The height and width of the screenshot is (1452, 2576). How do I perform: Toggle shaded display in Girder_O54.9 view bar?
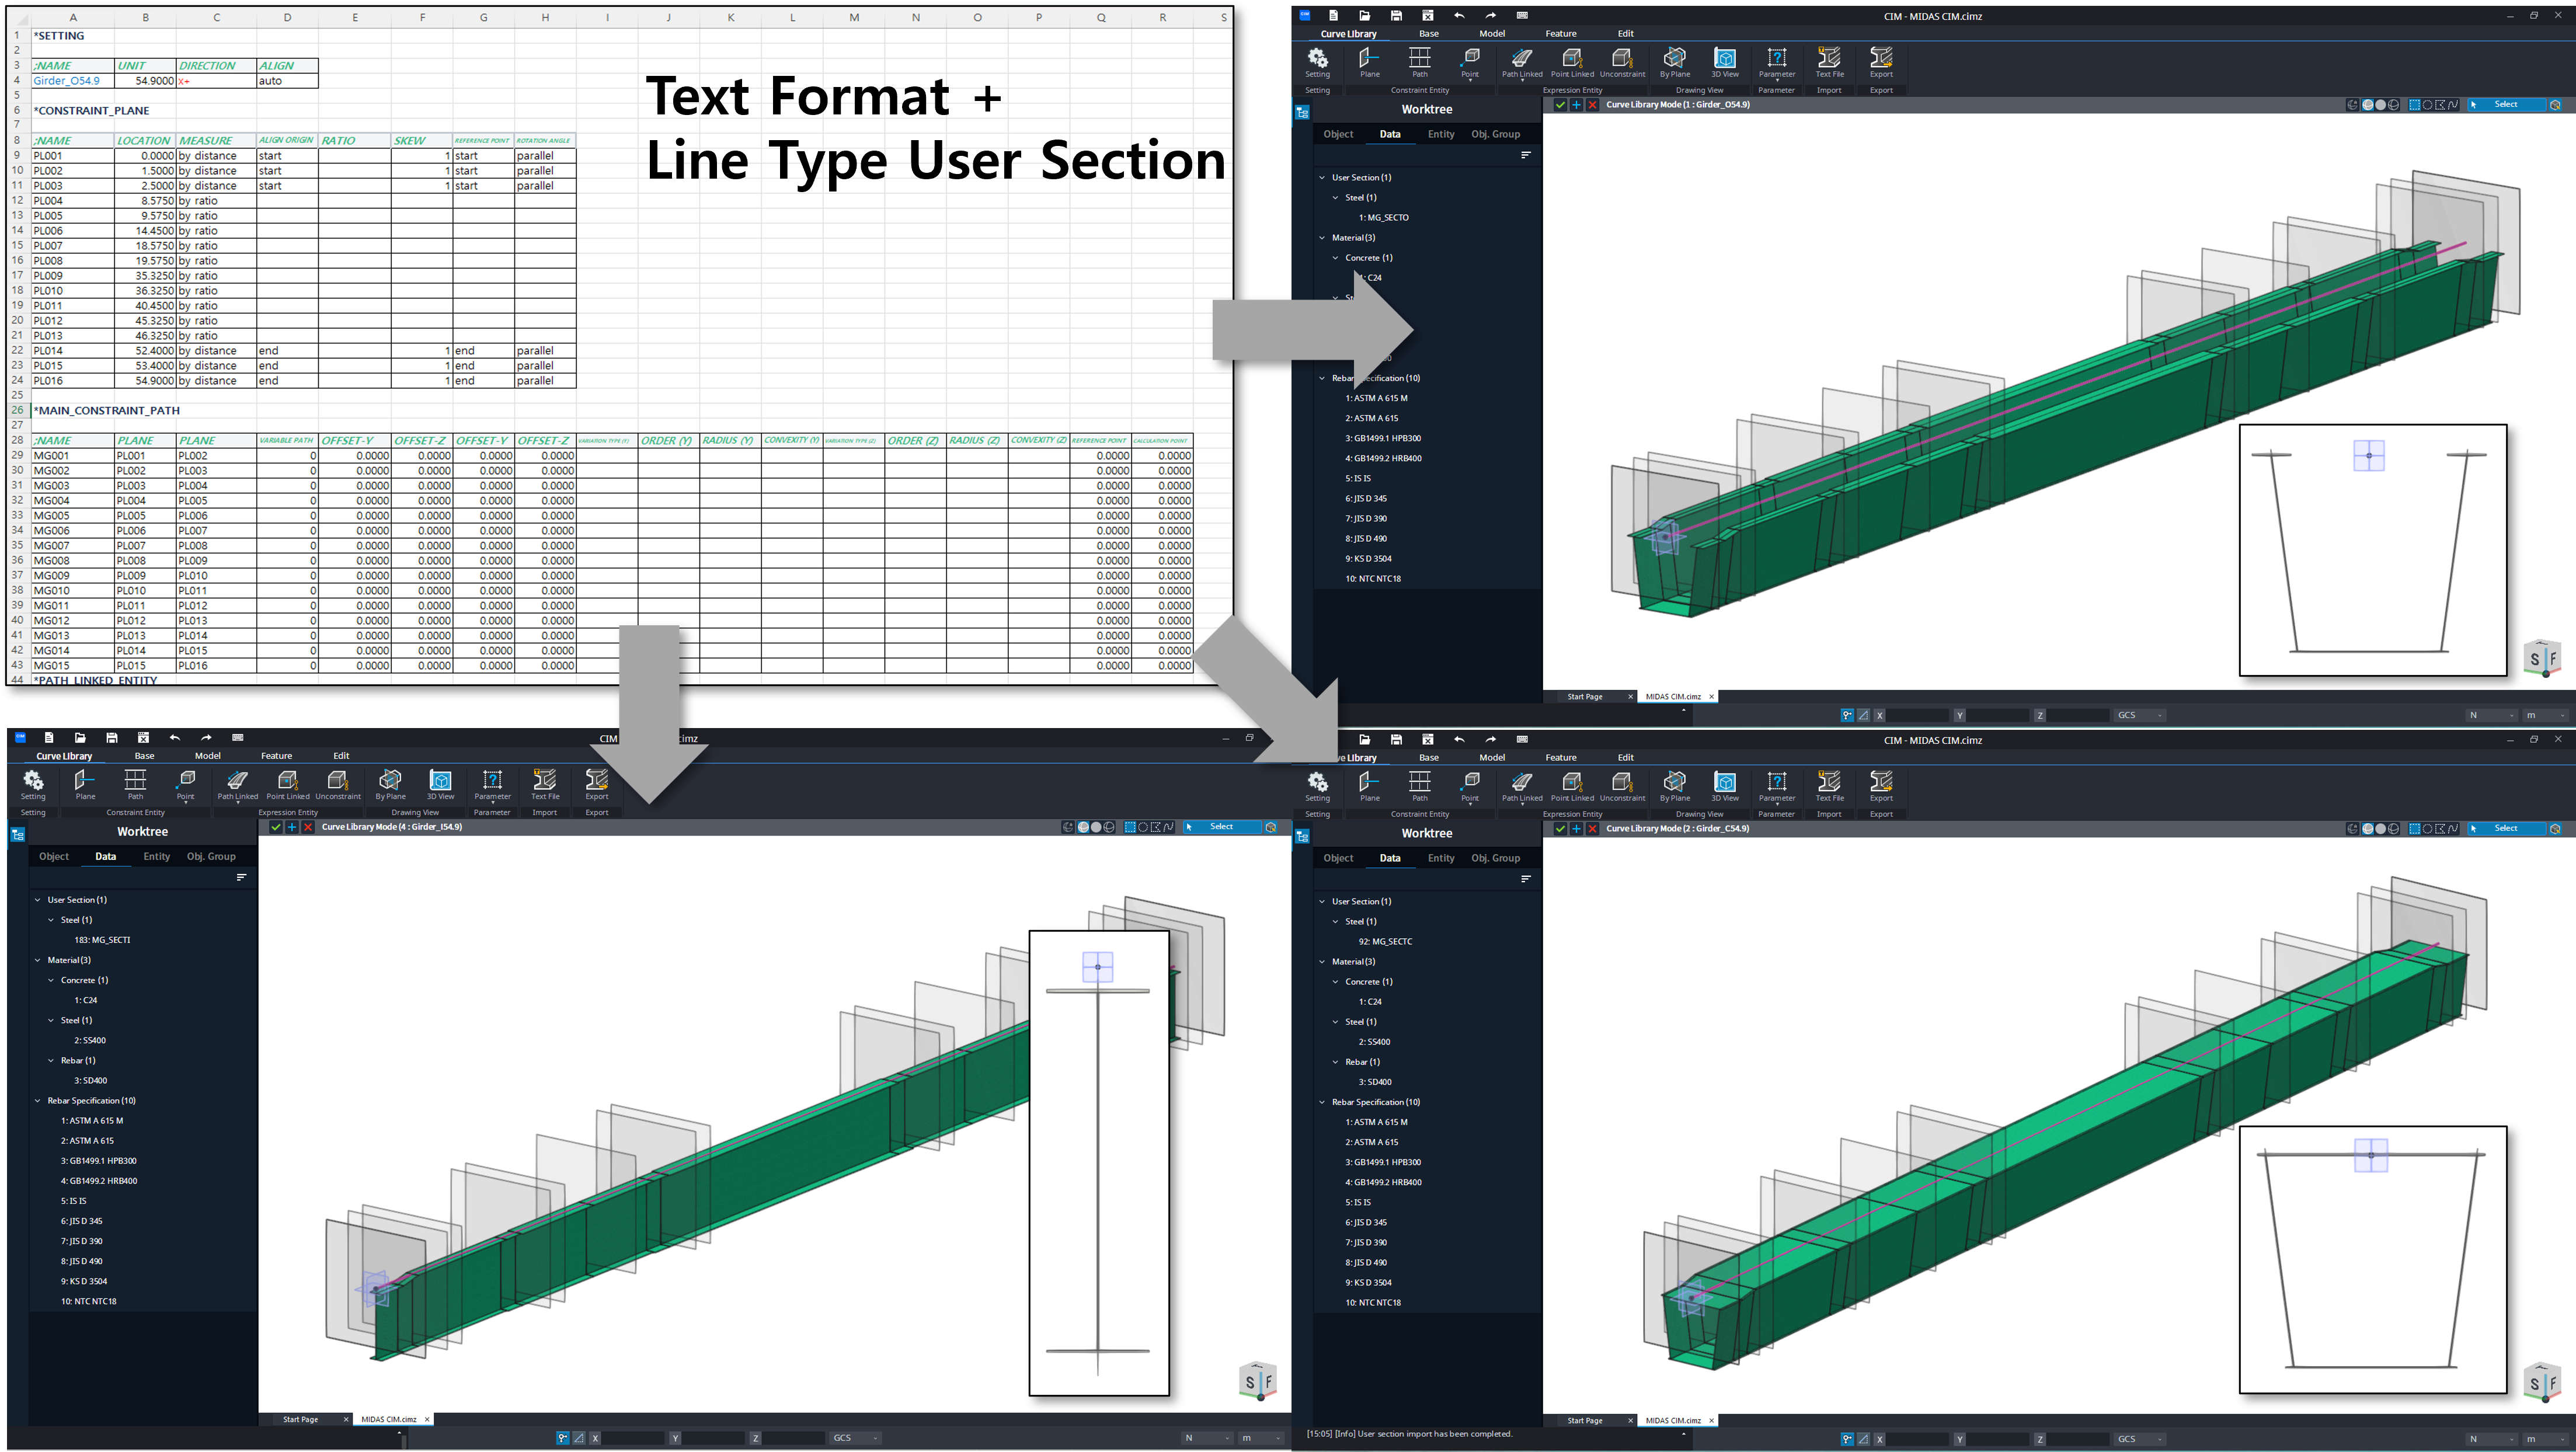pos(2381,104)
